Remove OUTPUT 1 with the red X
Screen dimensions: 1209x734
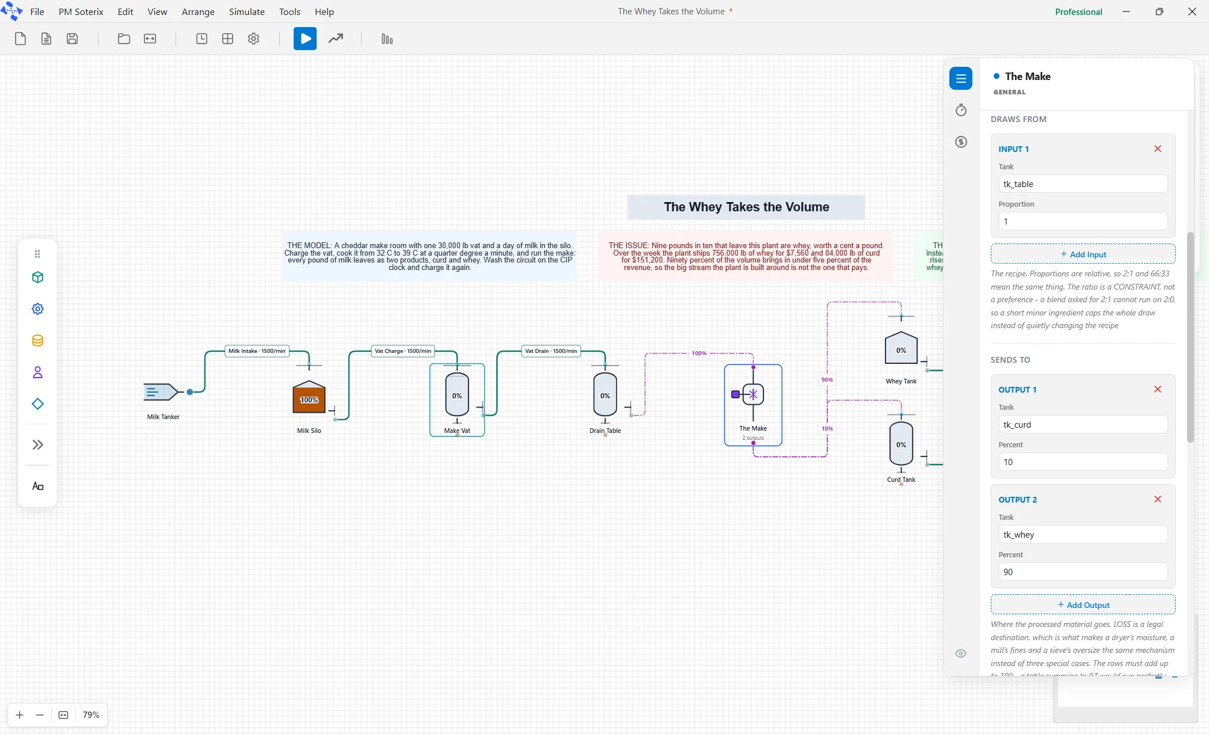click(x=1158, y=389)
